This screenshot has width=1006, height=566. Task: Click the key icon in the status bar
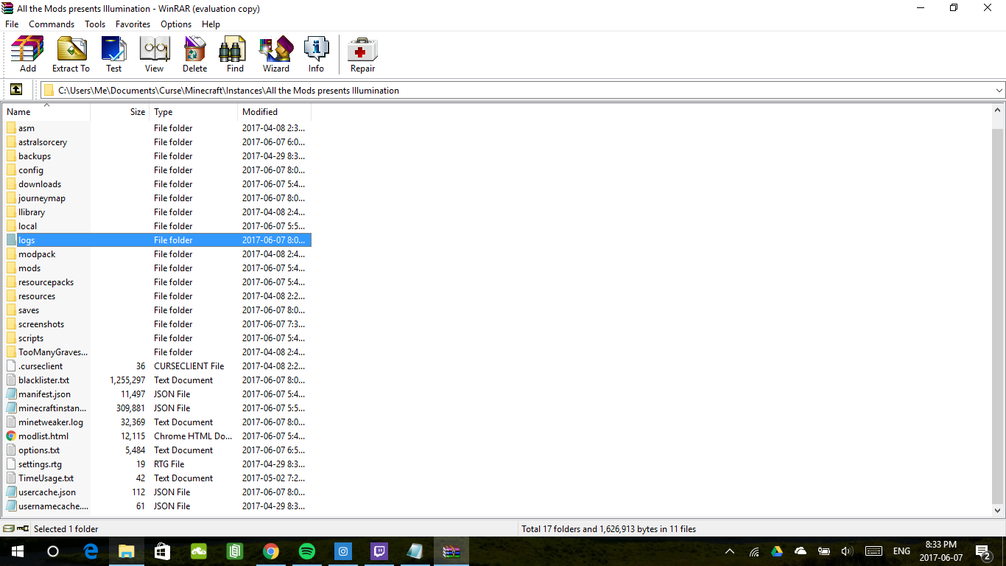23,528
